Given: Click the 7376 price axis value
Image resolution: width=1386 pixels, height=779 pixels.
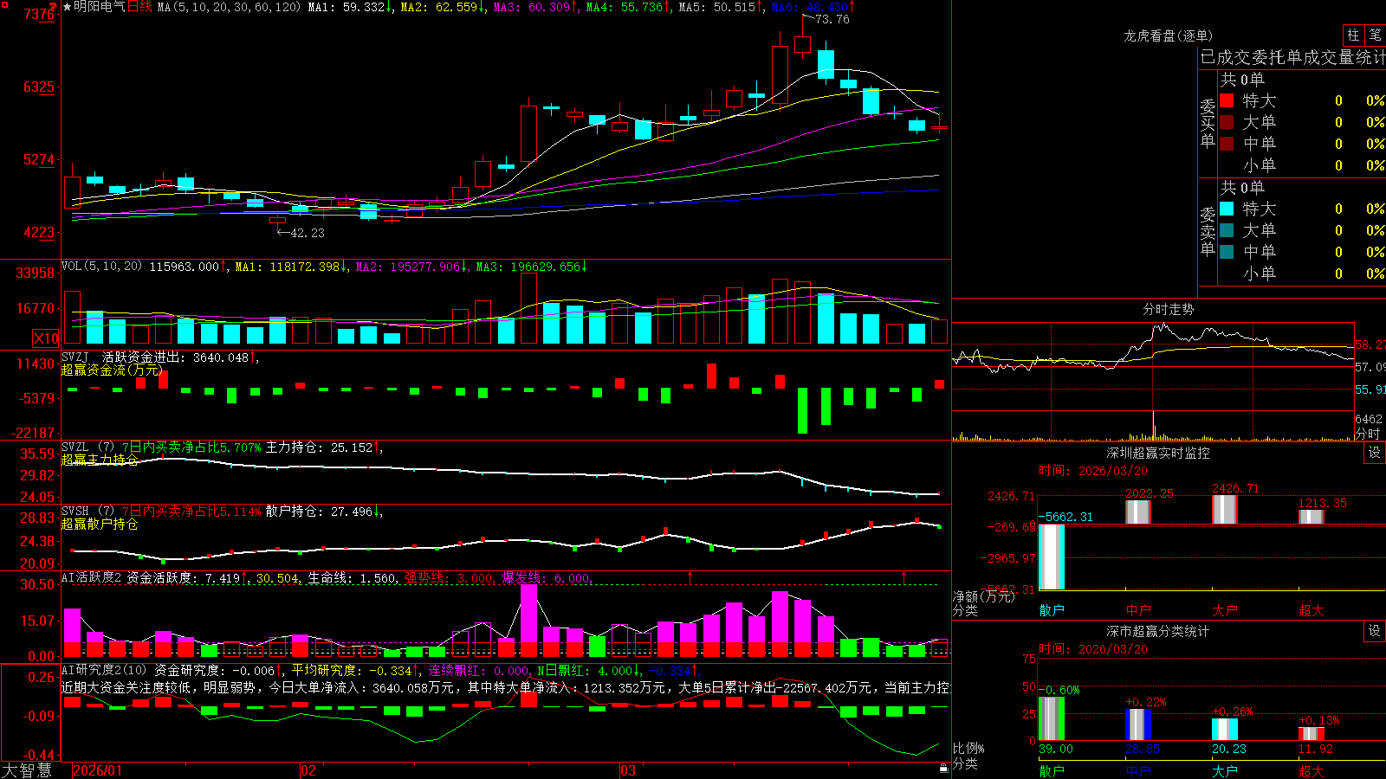Looking at the screenshot, I should 39,14.
